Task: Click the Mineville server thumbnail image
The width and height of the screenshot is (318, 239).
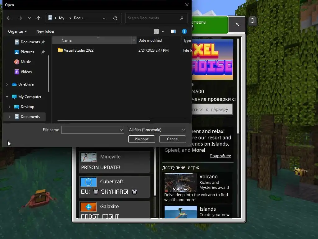Action: [89, 157]
